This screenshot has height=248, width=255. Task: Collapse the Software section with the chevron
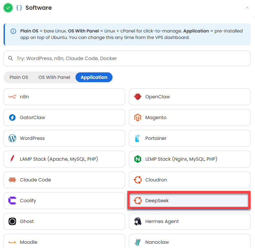[247, 8]
